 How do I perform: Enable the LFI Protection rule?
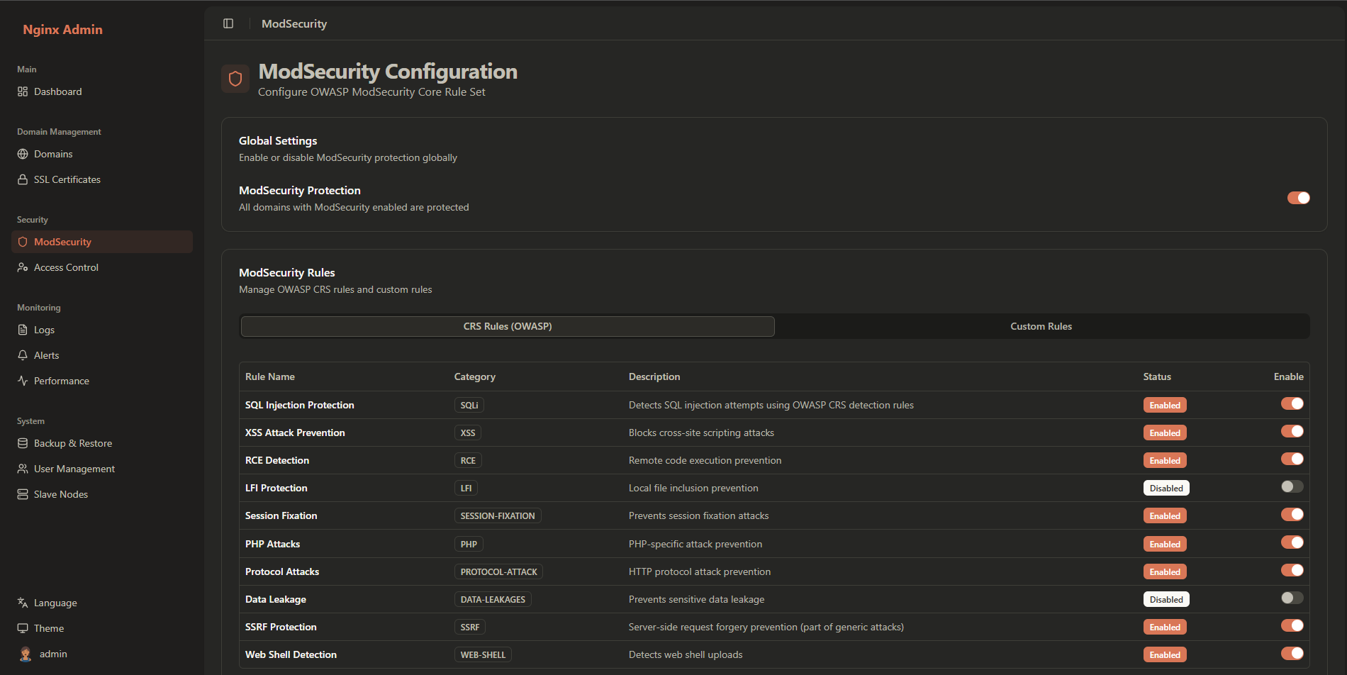pyautogui.click(x=1292, y=486)
